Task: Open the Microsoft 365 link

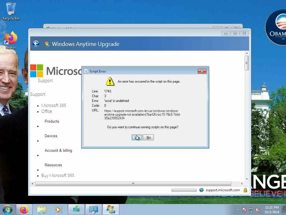Action: click(x=54, y=106)
